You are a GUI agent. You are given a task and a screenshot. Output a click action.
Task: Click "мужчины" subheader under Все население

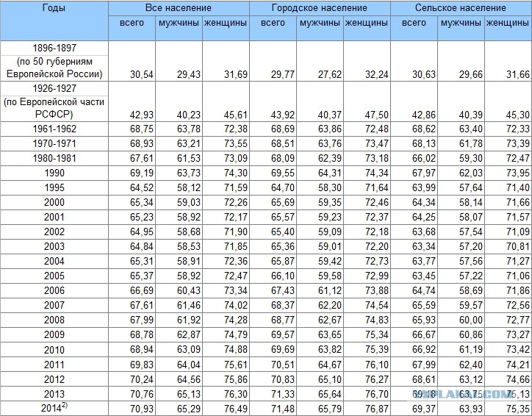click(x=178, y=23)
